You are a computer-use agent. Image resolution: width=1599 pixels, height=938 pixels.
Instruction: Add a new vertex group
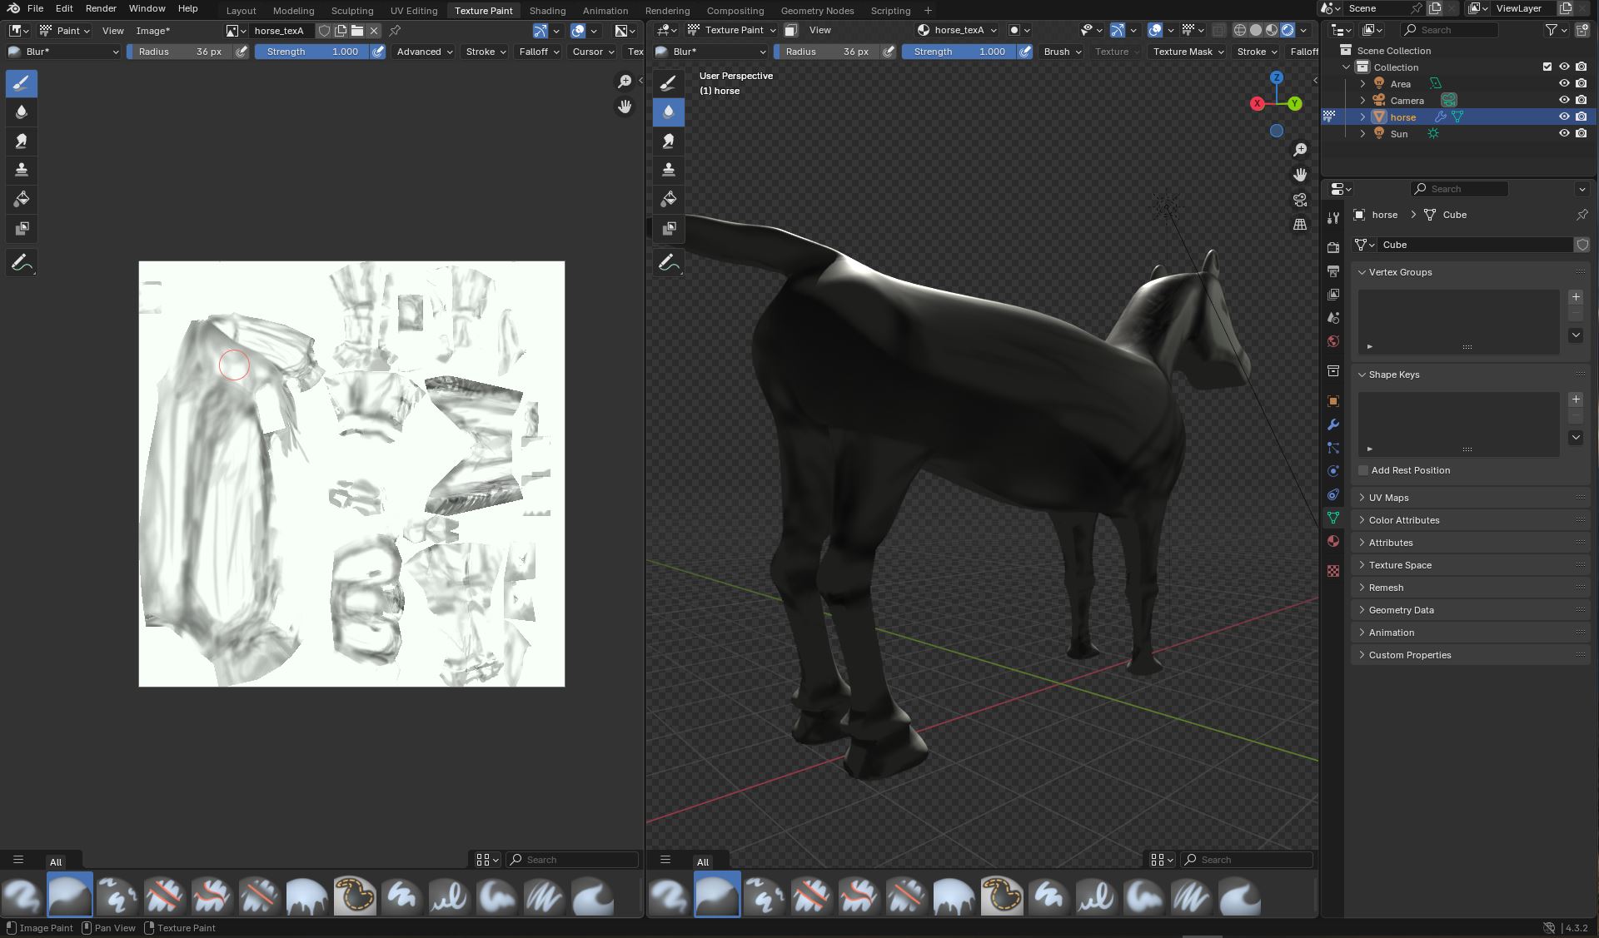(x=1575, y=297)
